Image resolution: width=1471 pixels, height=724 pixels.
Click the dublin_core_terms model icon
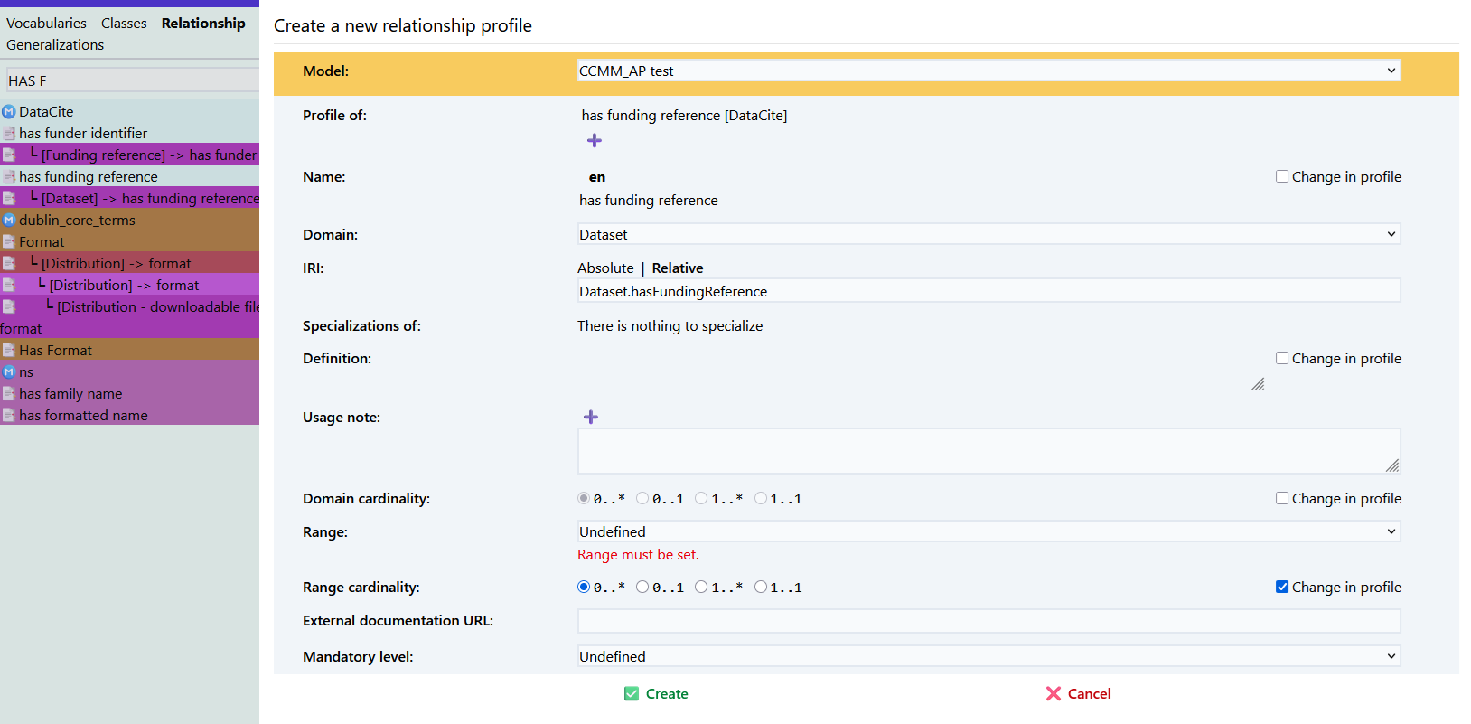9,221
